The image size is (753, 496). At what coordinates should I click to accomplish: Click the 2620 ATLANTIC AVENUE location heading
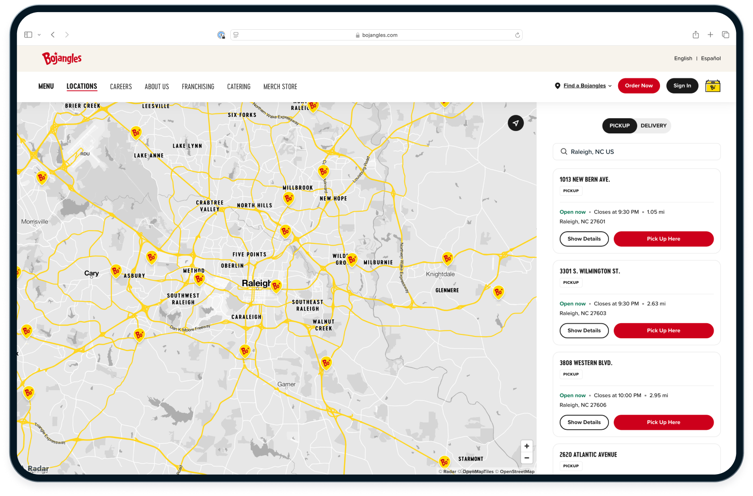[588, 455]
